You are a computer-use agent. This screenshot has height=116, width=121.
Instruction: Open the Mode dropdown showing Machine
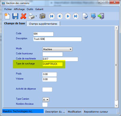pyautogui.click(x=57, y=49)
